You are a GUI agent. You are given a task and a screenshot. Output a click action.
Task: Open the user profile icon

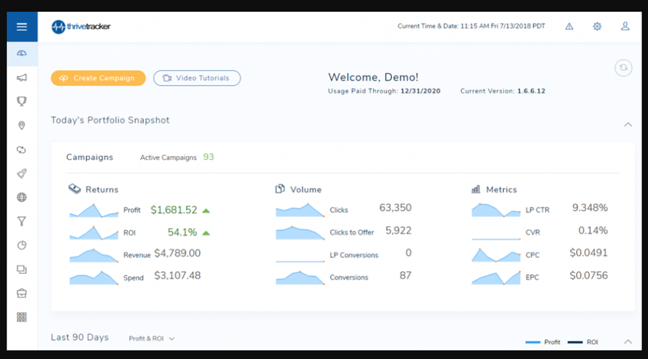(625, 27)
